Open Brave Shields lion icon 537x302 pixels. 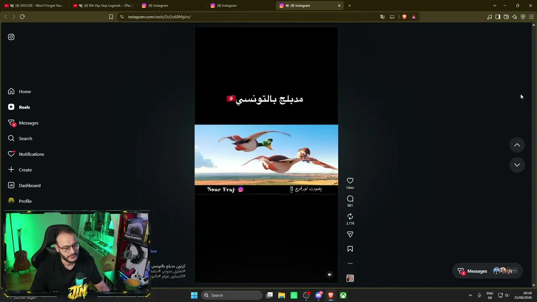404,17
